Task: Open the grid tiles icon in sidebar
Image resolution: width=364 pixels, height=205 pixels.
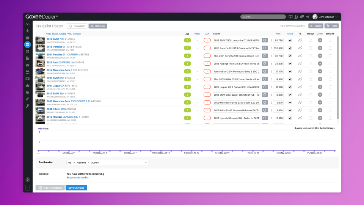Action: click(x=28, y=51)
